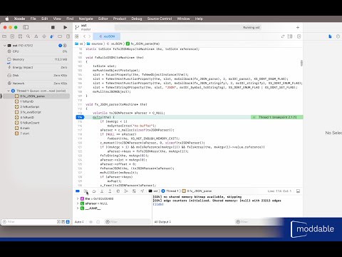Image resolution: width=342 pixels, height=257 pixels.
Task: Open the Xcode menu
Action: point(19,19)
